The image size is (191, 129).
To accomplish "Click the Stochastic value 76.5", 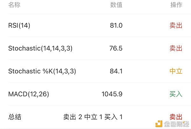I will (x=116, y=48).
